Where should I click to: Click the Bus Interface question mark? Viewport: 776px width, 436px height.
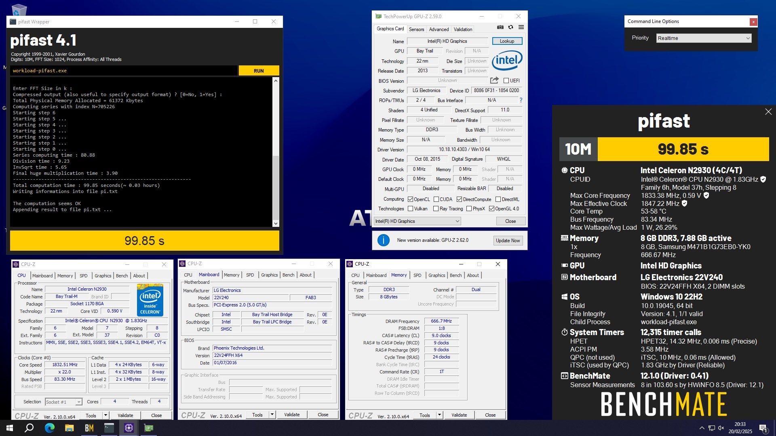[x=521, y=100]
